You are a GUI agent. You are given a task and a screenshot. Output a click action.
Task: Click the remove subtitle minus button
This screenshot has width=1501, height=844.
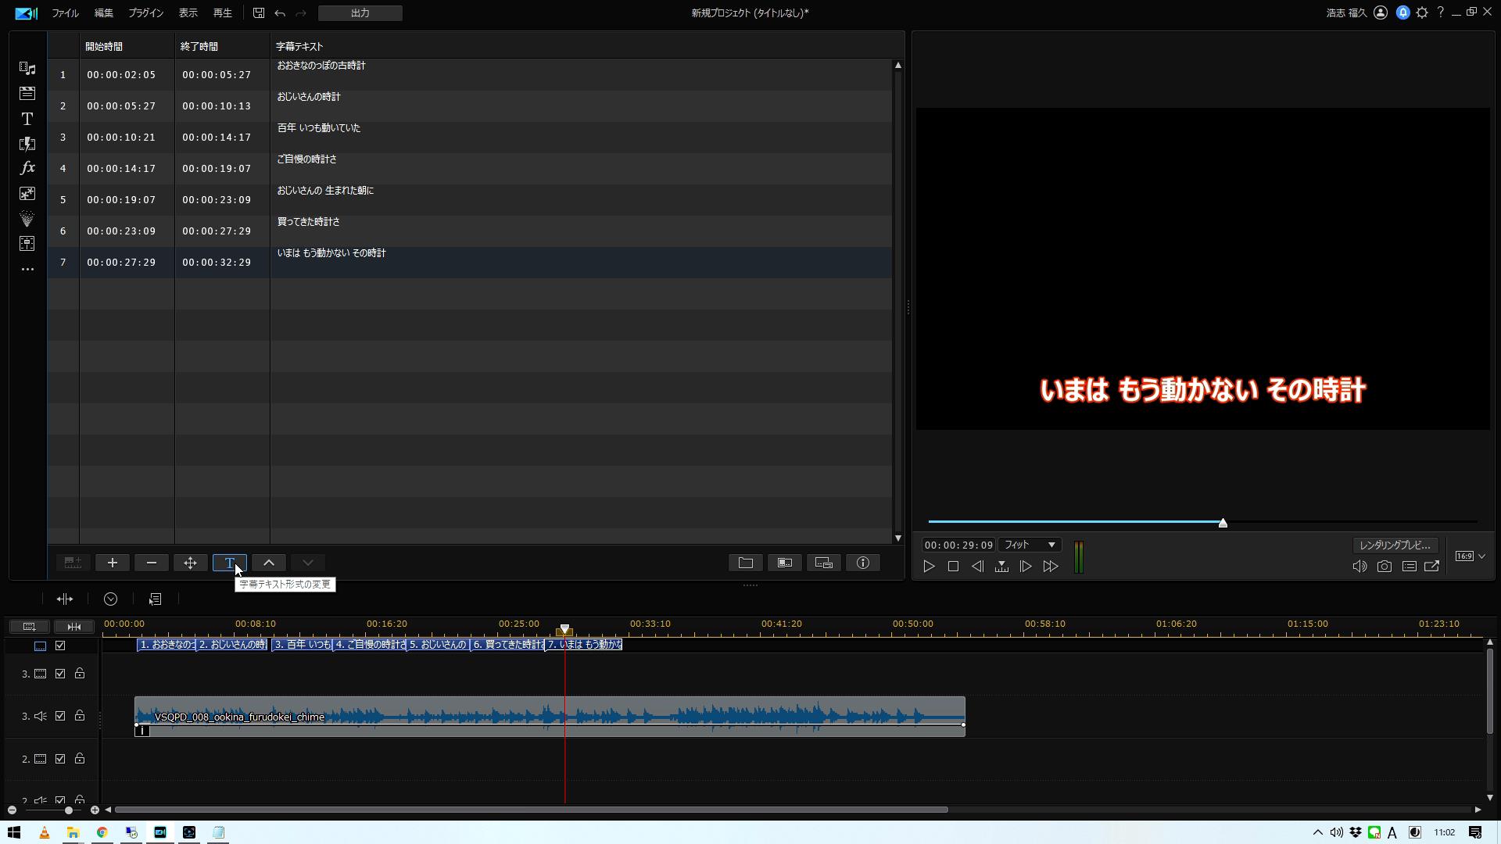point(152,563)
